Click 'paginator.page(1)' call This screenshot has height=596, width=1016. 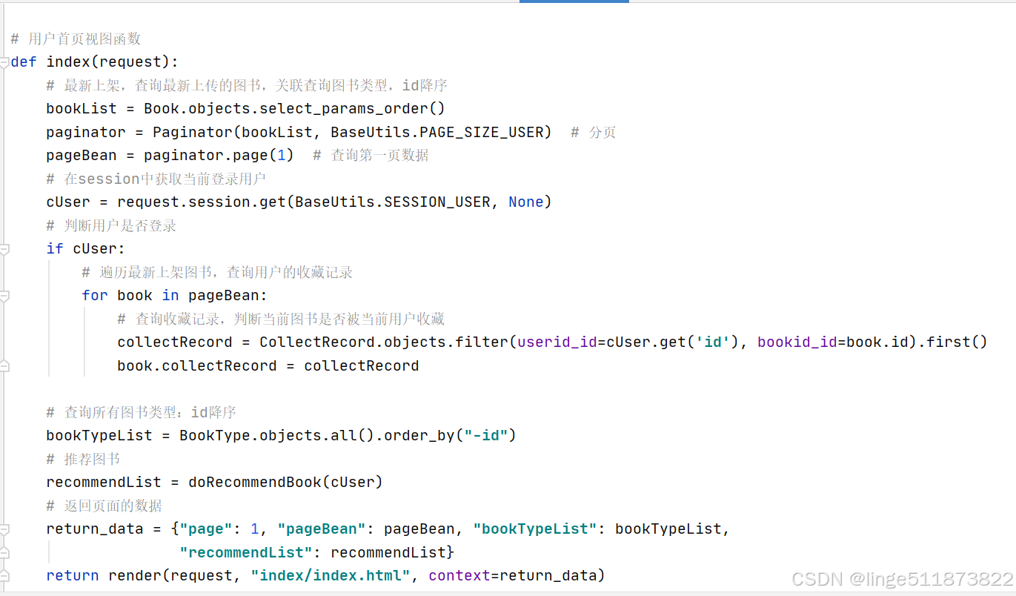click(x=219, y=155)
